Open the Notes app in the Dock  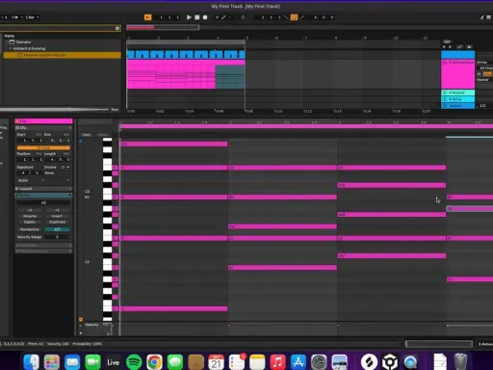[x=257, y=362]
